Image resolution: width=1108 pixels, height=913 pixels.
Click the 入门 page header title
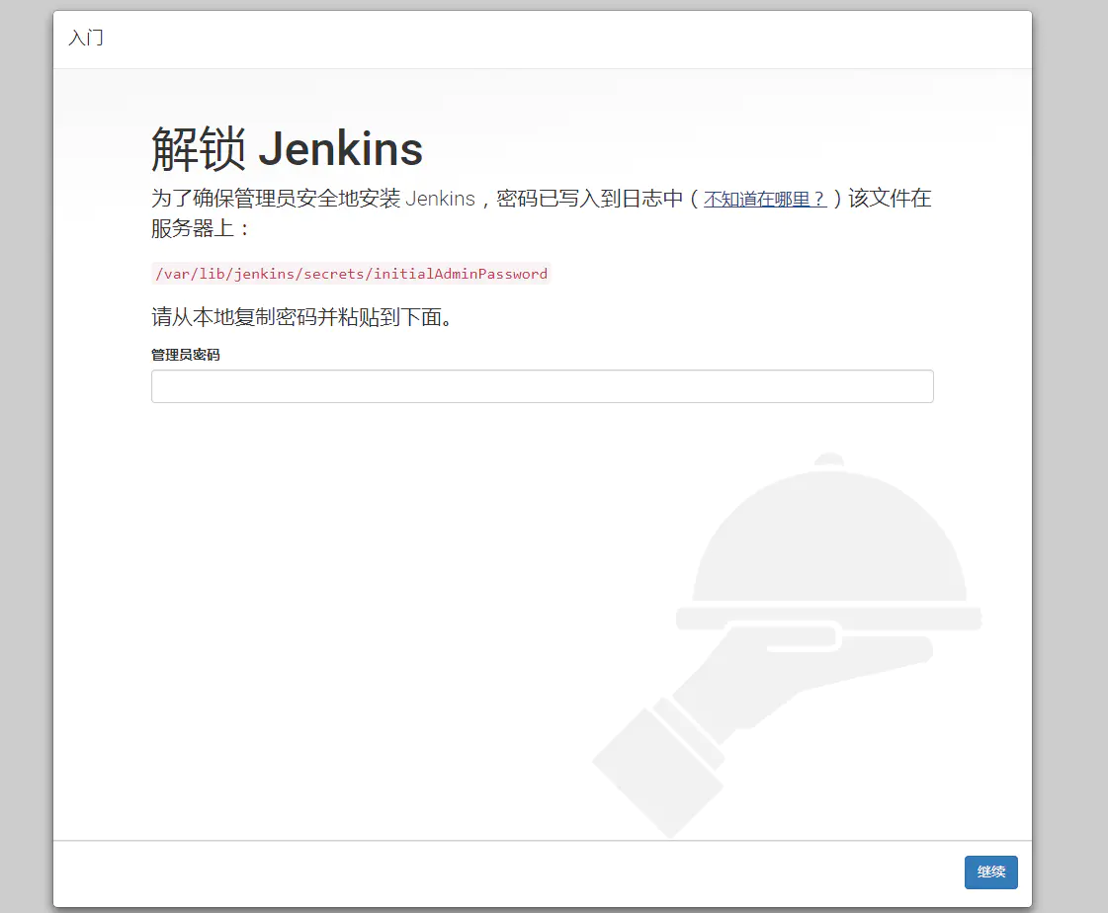tap(87, 40)
